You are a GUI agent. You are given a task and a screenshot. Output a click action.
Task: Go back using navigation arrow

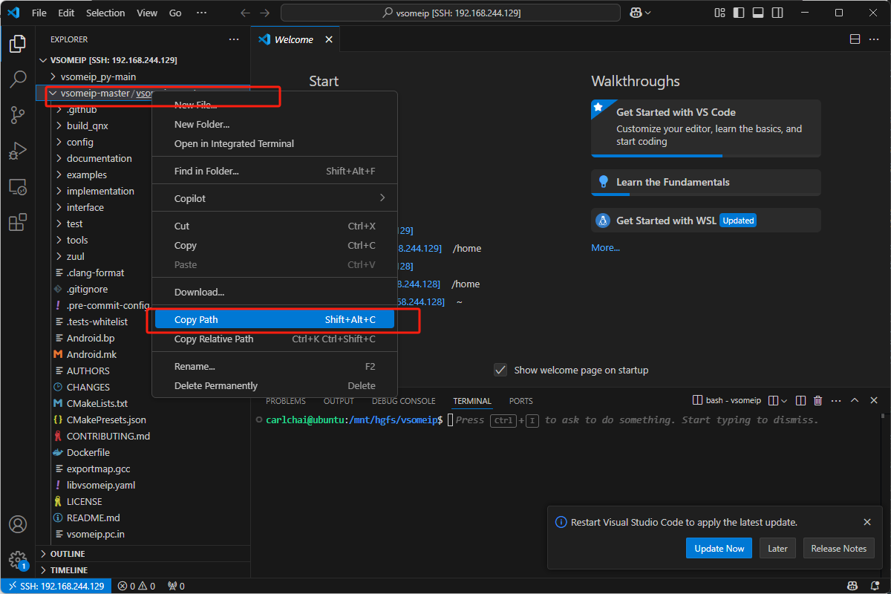point(246,13)
